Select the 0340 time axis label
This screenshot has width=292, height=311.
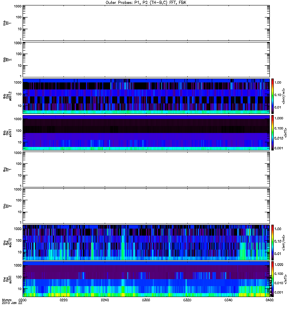(229, 300)
